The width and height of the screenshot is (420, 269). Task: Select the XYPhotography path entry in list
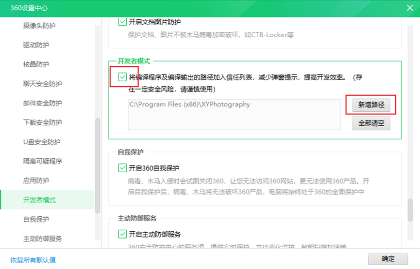click(x=189, y=104)
